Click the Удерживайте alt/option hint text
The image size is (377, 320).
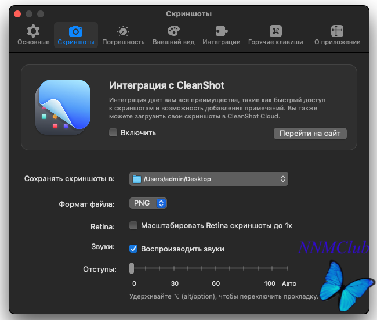224,296
